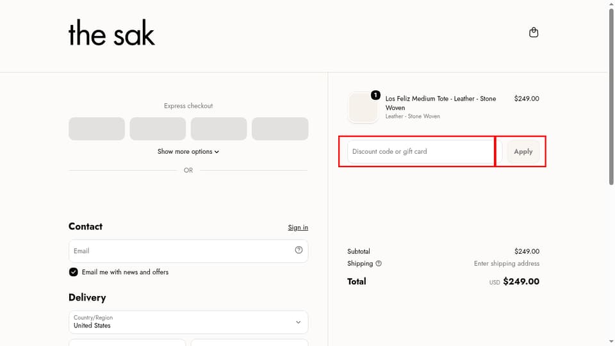The height and width of the screenshot is (346, 615).
Task: Click the Los Feliz Medium Tote product thumbnail
Action: coord(363,108)
